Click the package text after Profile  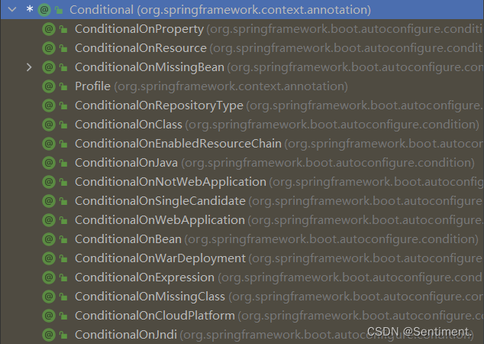[x=231, y=86]
